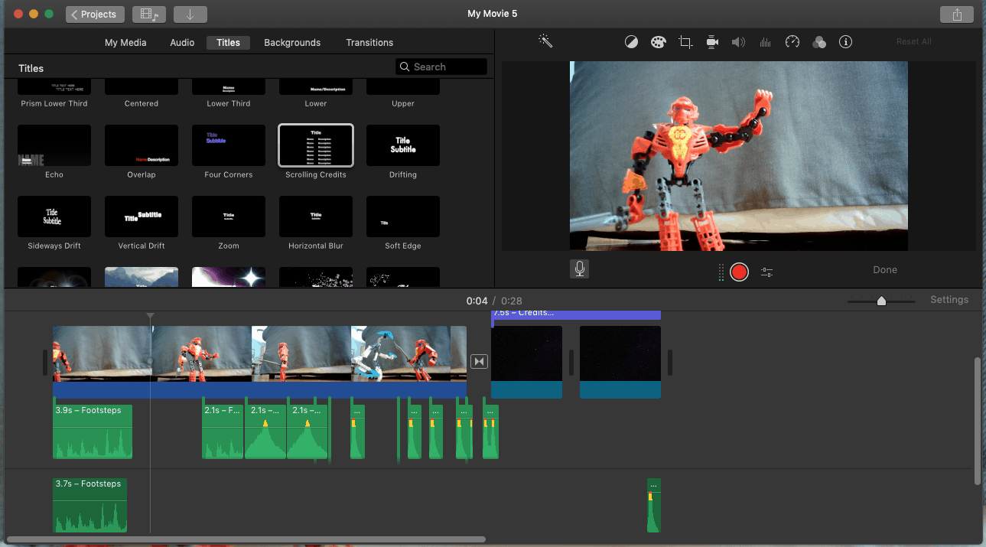Open the clip Volume controls
The height and width of the screenshot is (547, 986).
(738, 41)
